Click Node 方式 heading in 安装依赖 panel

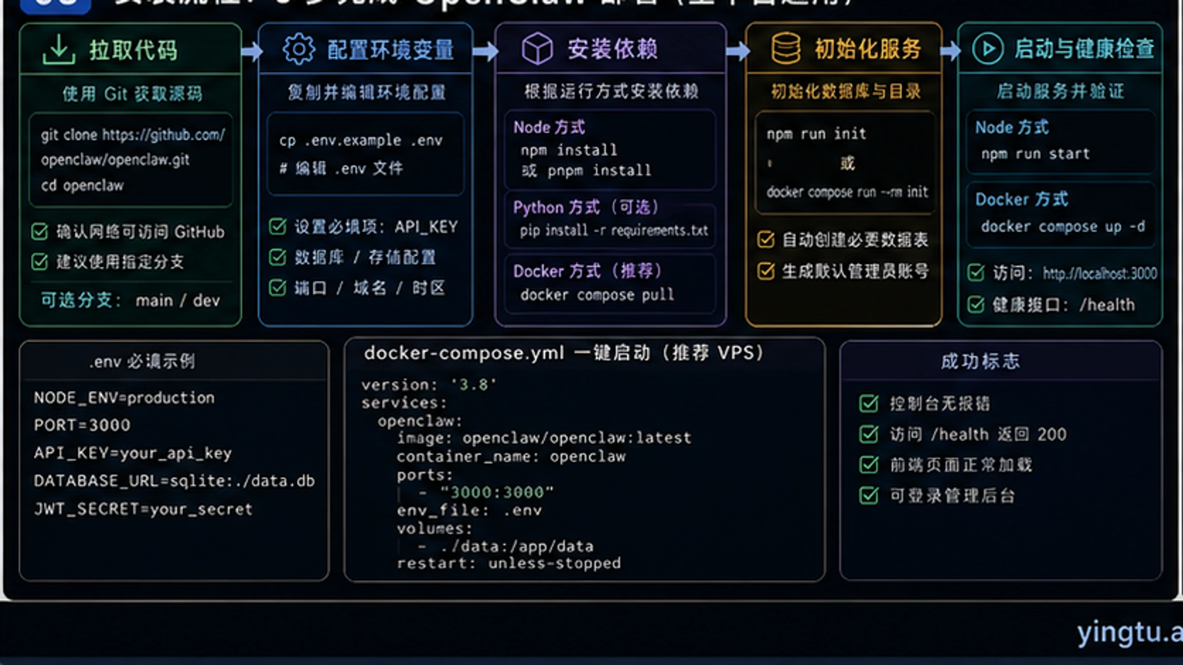click(549, 127)
